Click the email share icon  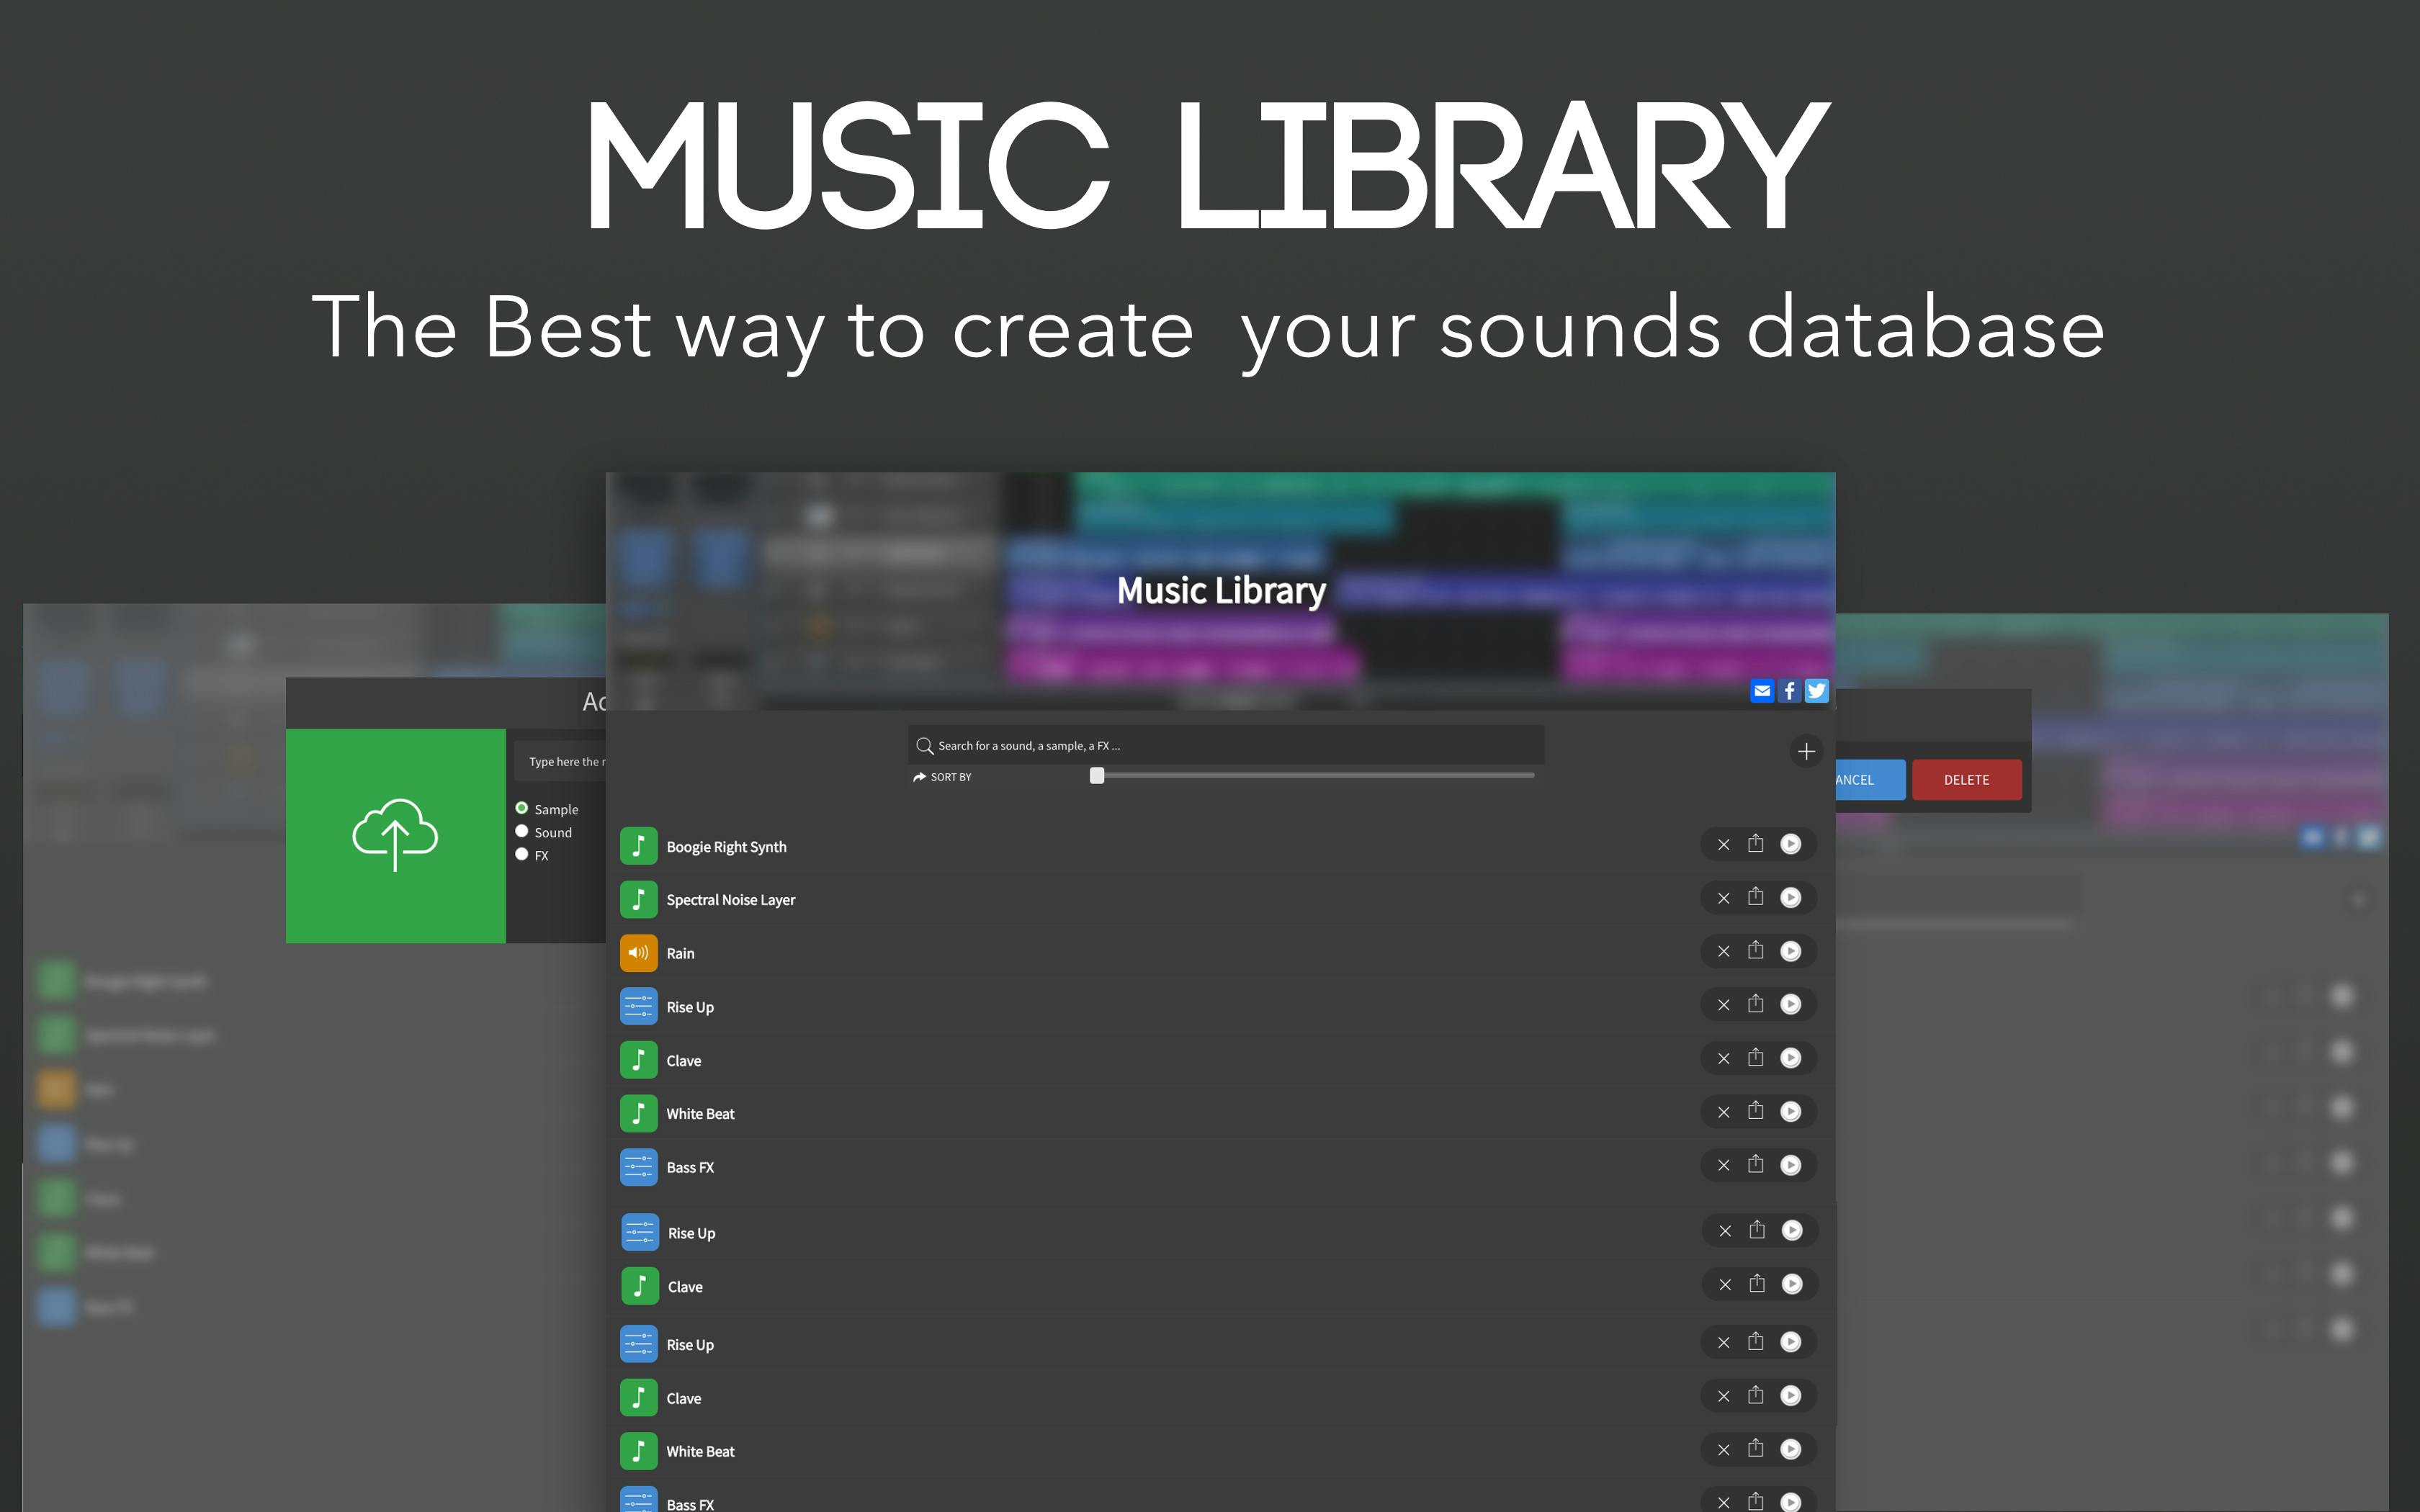pyautogui.click(x=1762, y=690)
